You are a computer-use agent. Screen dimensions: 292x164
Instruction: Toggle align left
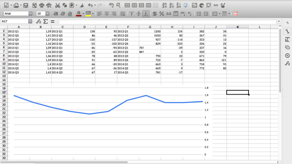100,14
